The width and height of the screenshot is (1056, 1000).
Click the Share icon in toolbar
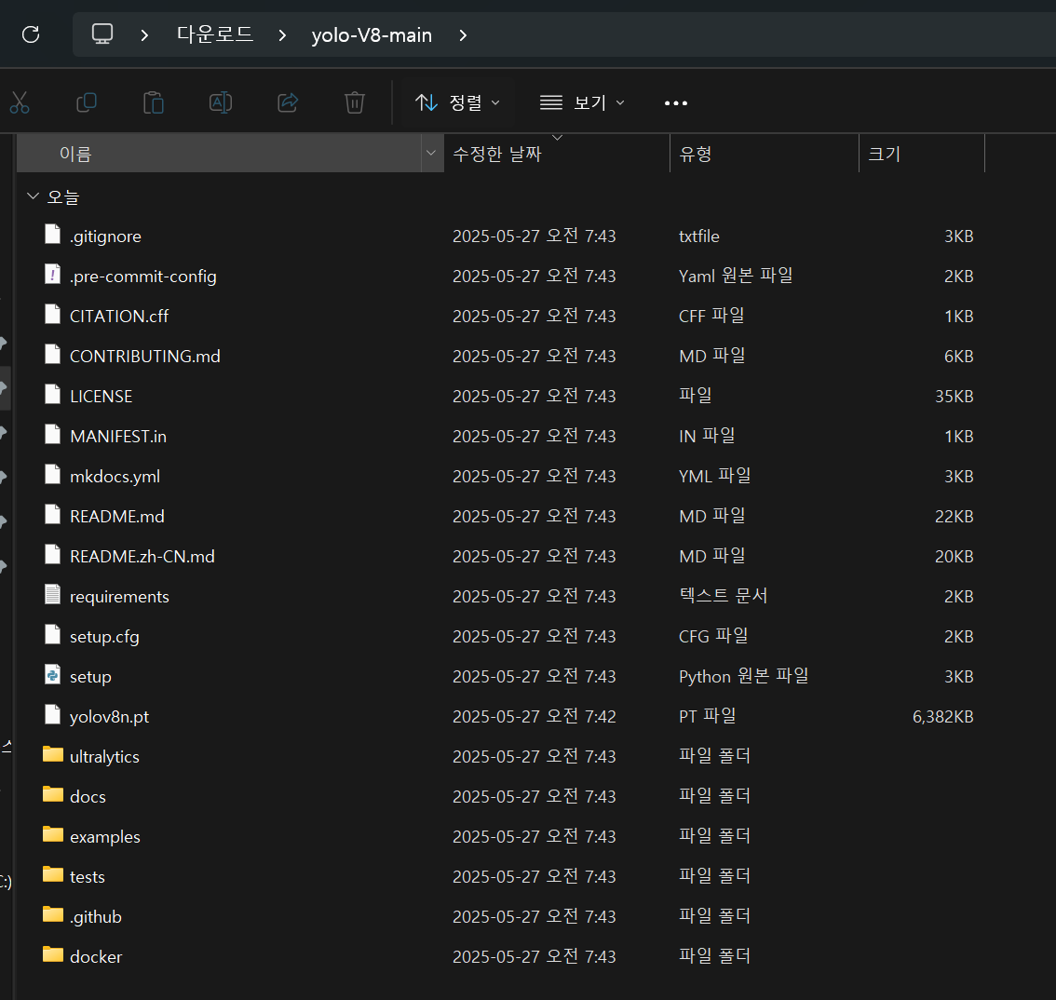click(x=288, y=102)
